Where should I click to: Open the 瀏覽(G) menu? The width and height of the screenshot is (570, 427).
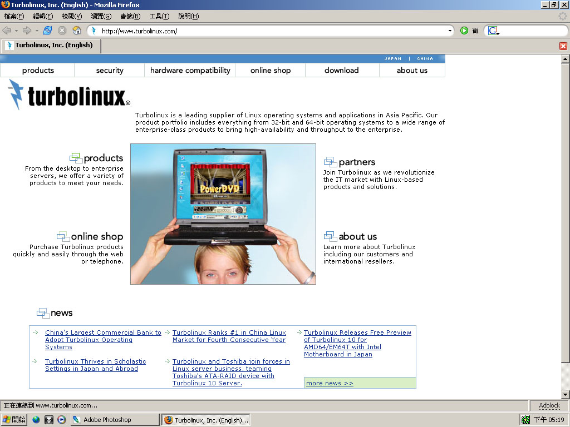click(101, 16)
